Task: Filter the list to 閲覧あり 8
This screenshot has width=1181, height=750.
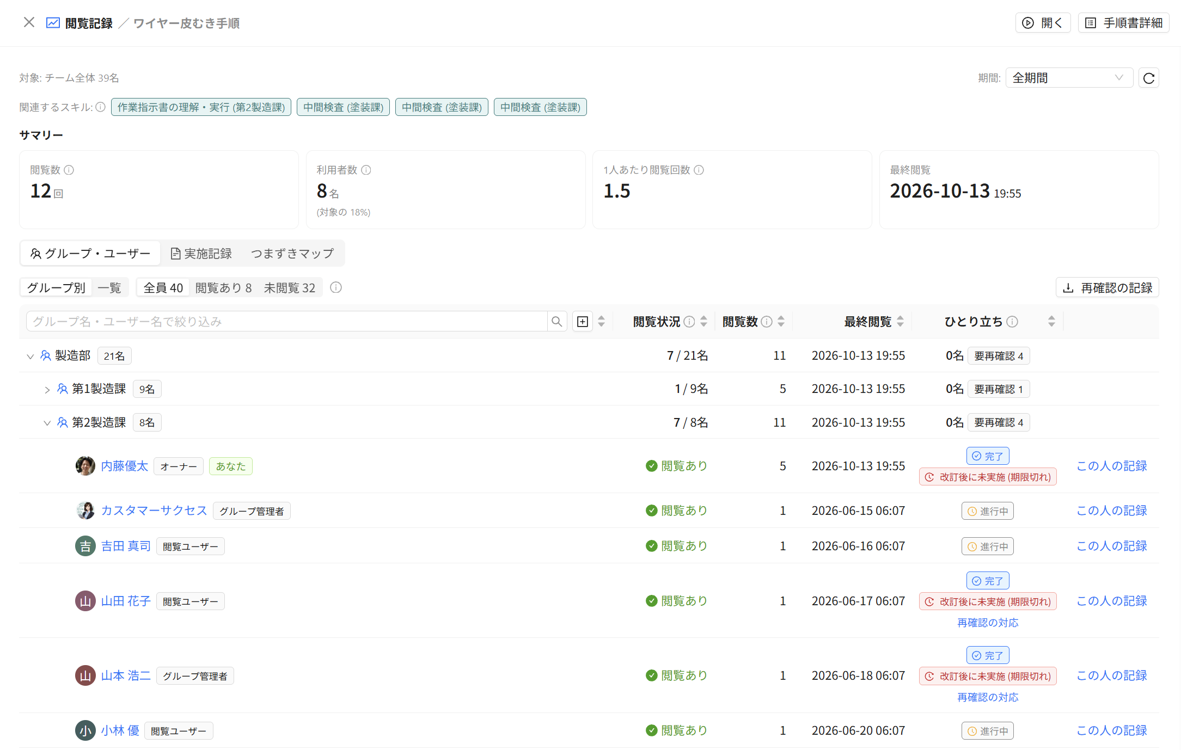Action: pyautogui.click(x=223, y=287)
